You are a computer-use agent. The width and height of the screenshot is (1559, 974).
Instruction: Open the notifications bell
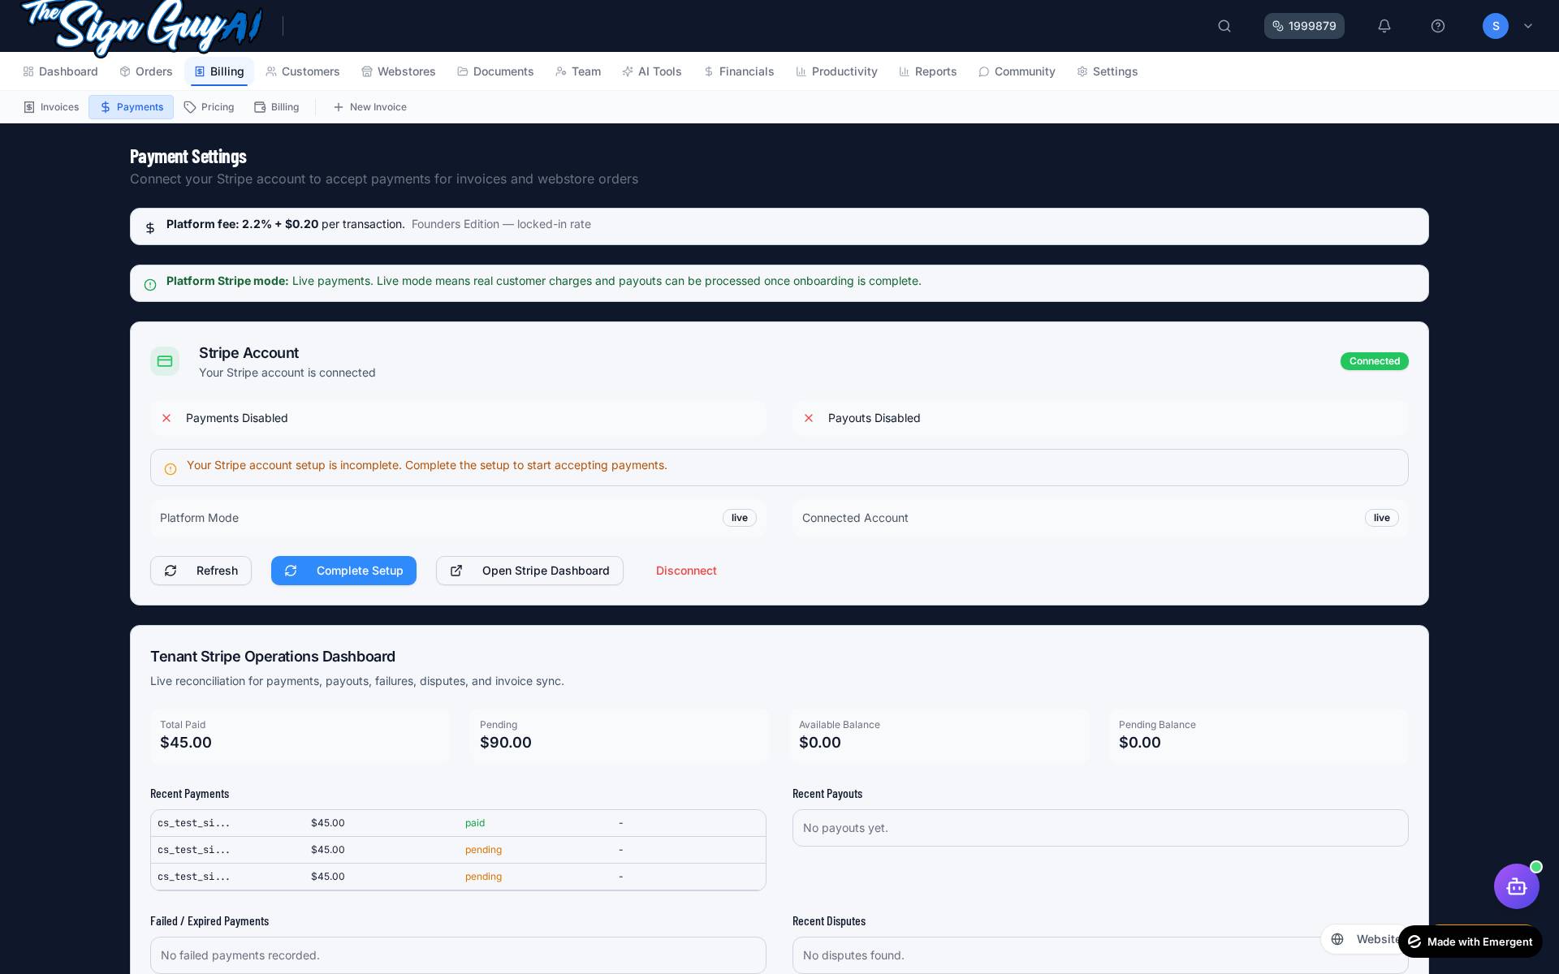coord(1384,26)
